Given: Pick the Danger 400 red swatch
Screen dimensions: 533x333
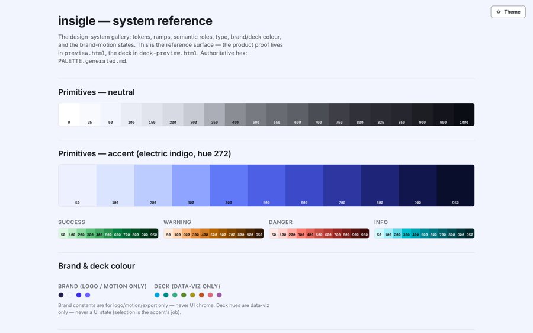Looking at the screenshot, I should pyautogui.click(x=310, y=233).
